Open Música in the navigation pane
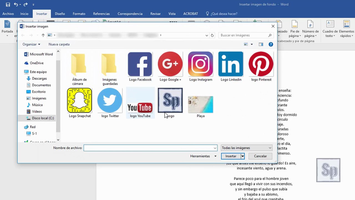The height and width of the screenshot is (200, 355). [34, 105]
